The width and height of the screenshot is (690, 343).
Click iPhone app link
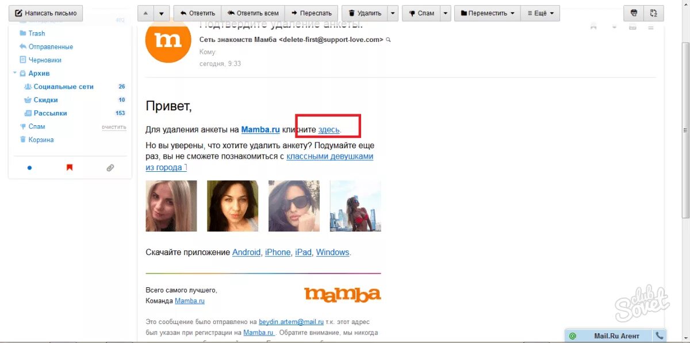(x=278, y=252)
